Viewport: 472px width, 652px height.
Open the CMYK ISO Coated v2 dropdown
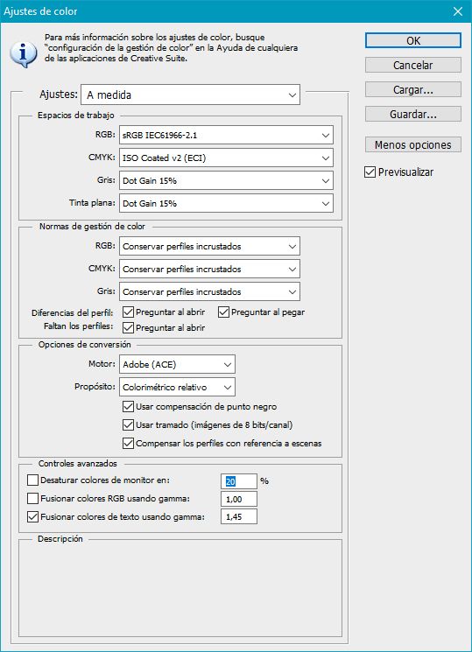226,158
